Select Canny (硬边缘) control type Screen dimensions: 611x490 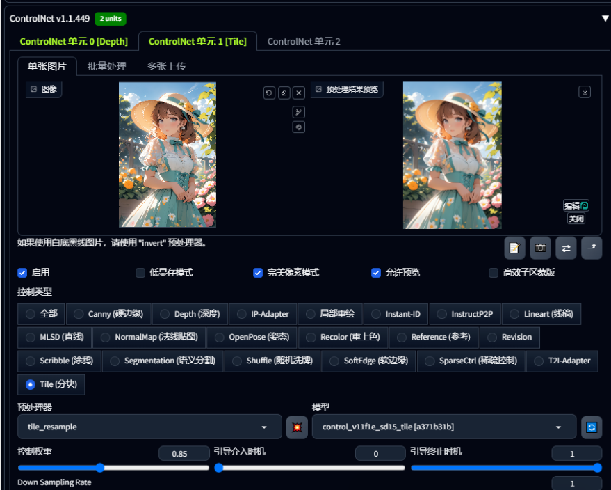point(108,314)
